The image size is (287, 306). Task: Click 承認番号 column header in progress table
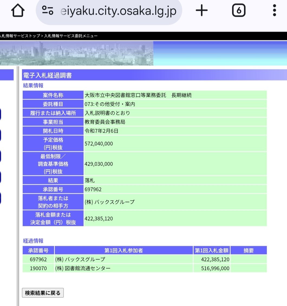point(38,250)
